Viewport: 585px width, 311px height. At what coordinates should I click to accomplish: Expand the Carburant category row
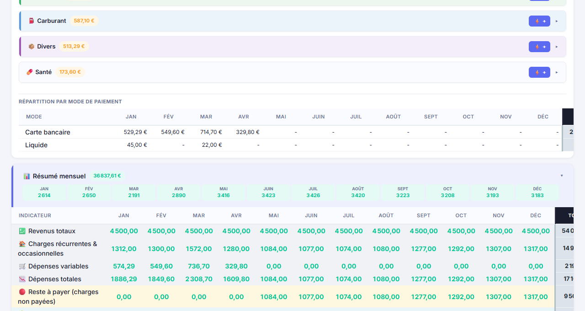pos(557,21)
